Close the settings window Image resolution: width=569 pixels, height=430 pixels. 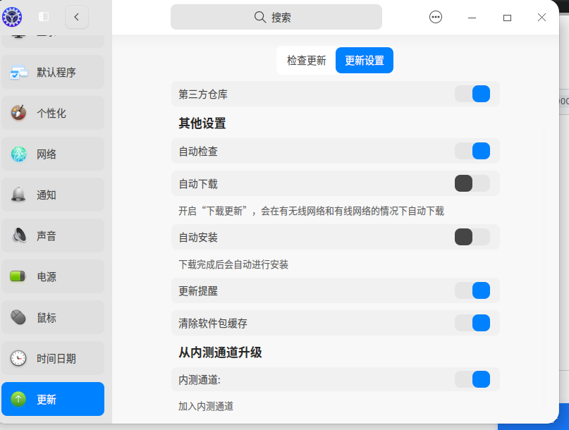coord(542,18)
